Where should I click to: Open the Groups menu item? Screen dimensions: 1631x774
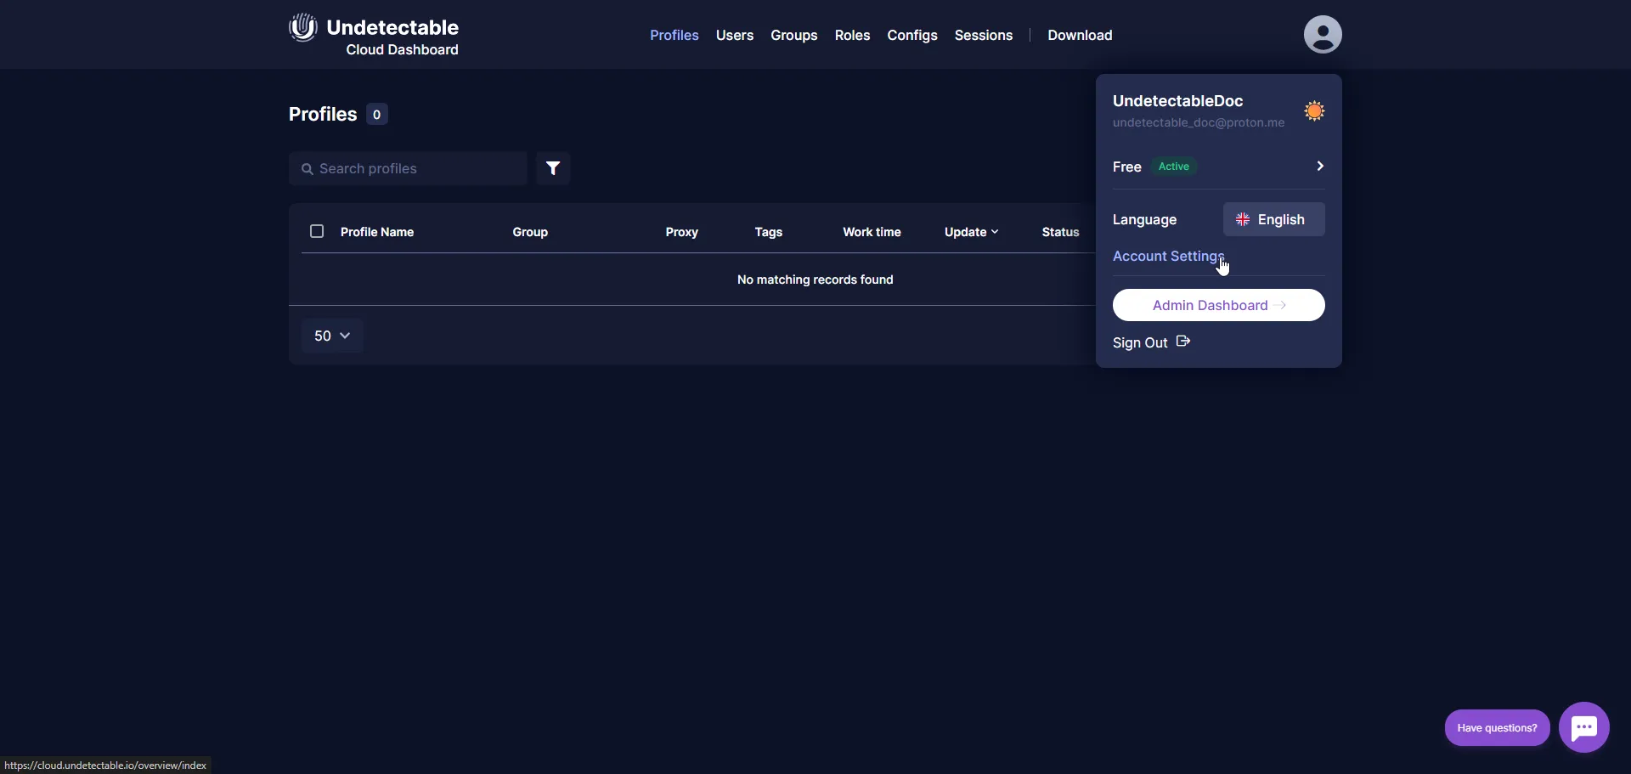point(794,35)
